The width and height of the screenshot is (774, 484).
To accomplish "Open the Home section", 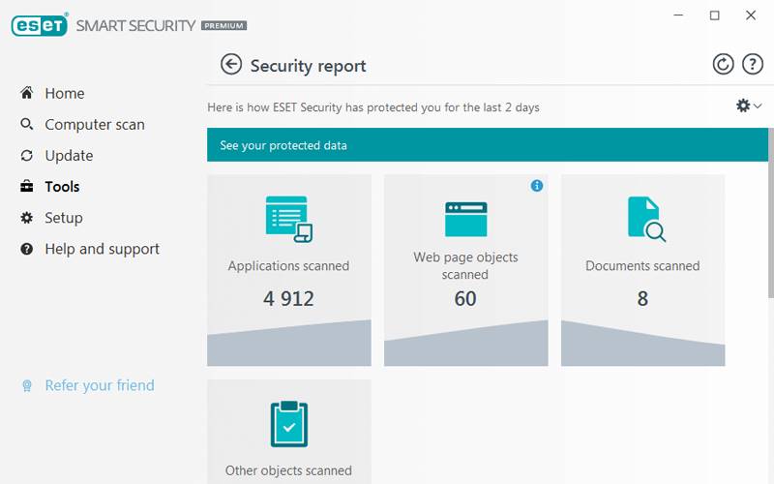I will (64, 94).
